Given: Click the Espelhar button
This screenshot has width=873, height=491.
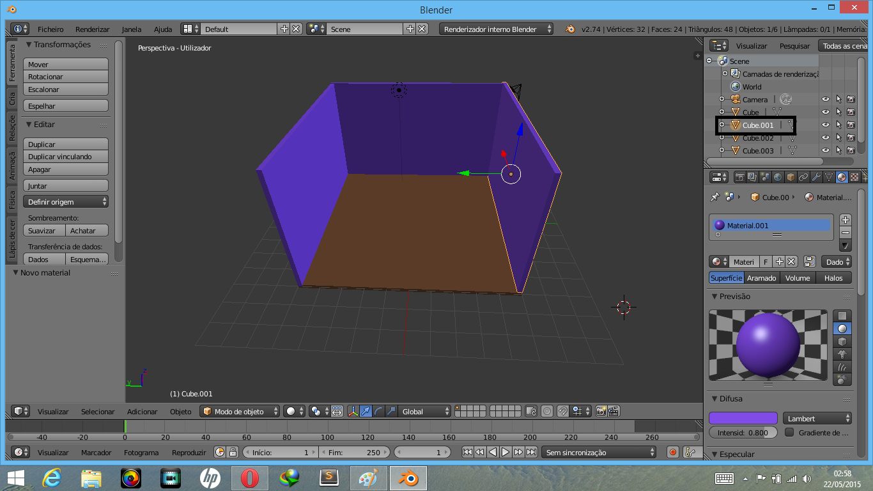Looking at the screenshot, I should pos(66,106).
